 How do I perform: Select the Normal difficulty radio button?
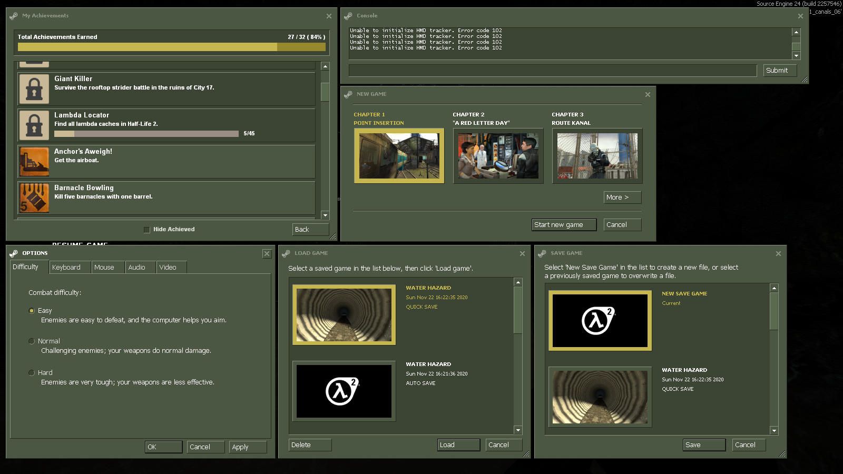click(x=32, y=341)
